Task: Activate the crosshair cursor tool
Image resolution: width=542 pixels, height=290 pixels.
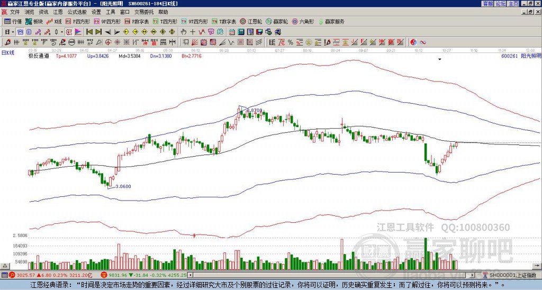Action: [x=193, y=32]
